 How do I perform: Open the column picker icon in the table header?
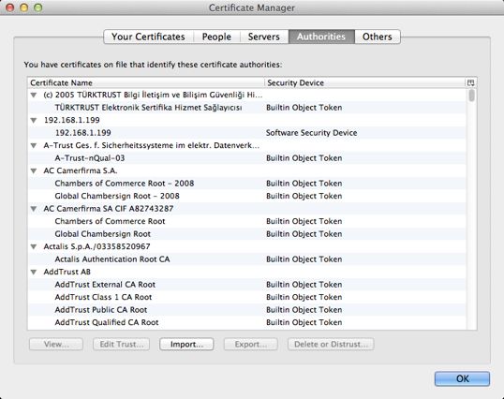pyautogui.click(x=470, y=82)
